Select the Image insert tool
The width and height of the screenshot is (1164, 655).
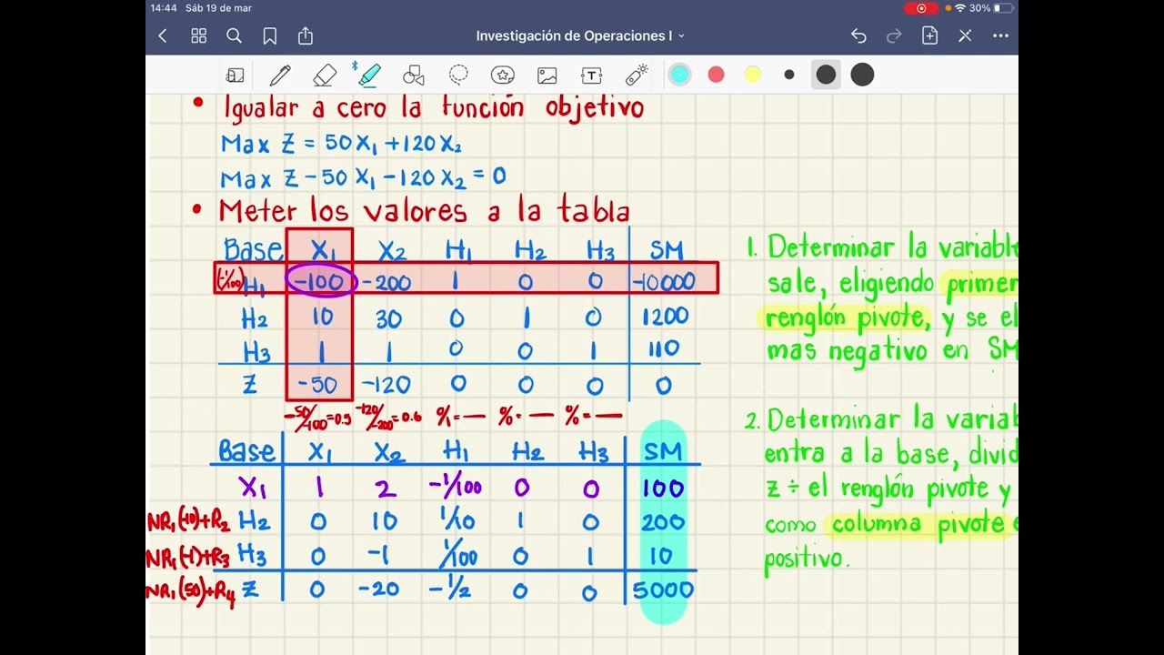coord(547,76)
